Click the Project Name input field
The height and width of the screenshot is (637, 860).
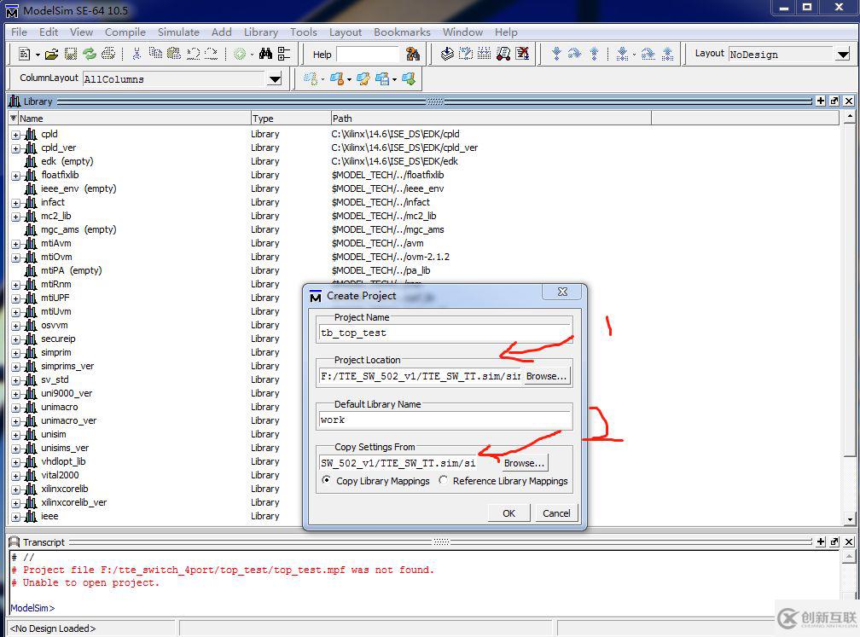point(444,333)
